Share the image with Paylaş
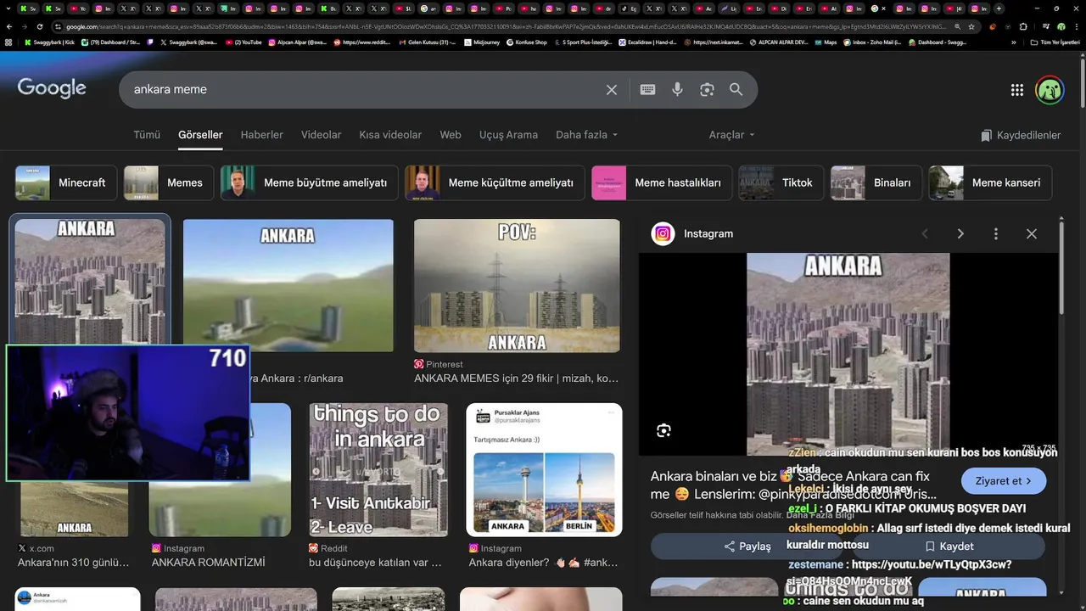Image resolution: width=1086 pixels, height=611 pixels. (x=747, y=547)
